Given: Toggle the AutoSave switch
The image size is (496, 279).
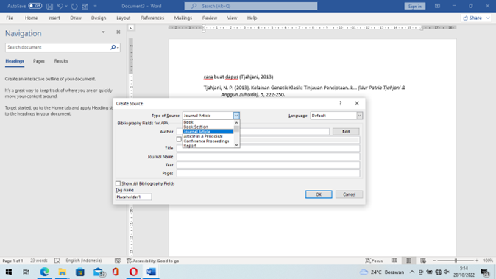Looking at the screenshot, I should pyautogui.click(x=35, y=6).
